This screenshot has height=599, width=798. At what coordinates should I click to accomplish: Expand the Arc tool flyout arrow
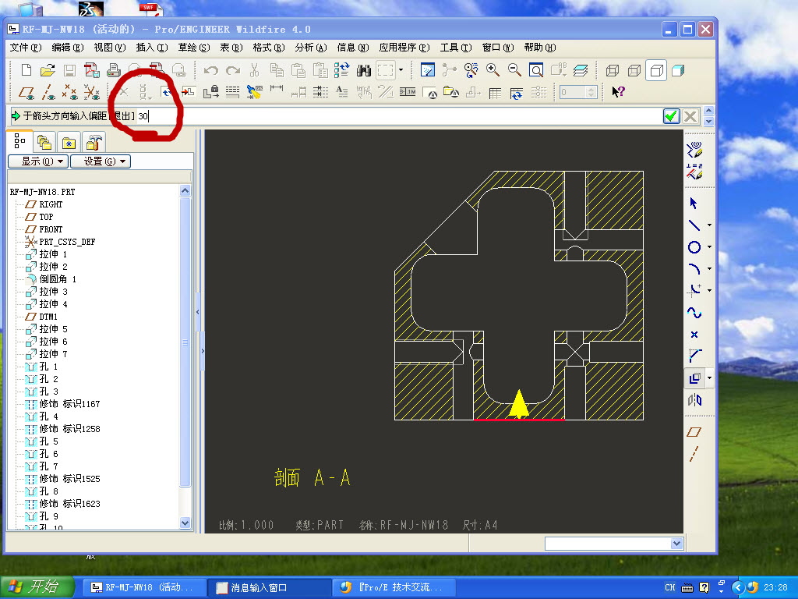[709, 269]
